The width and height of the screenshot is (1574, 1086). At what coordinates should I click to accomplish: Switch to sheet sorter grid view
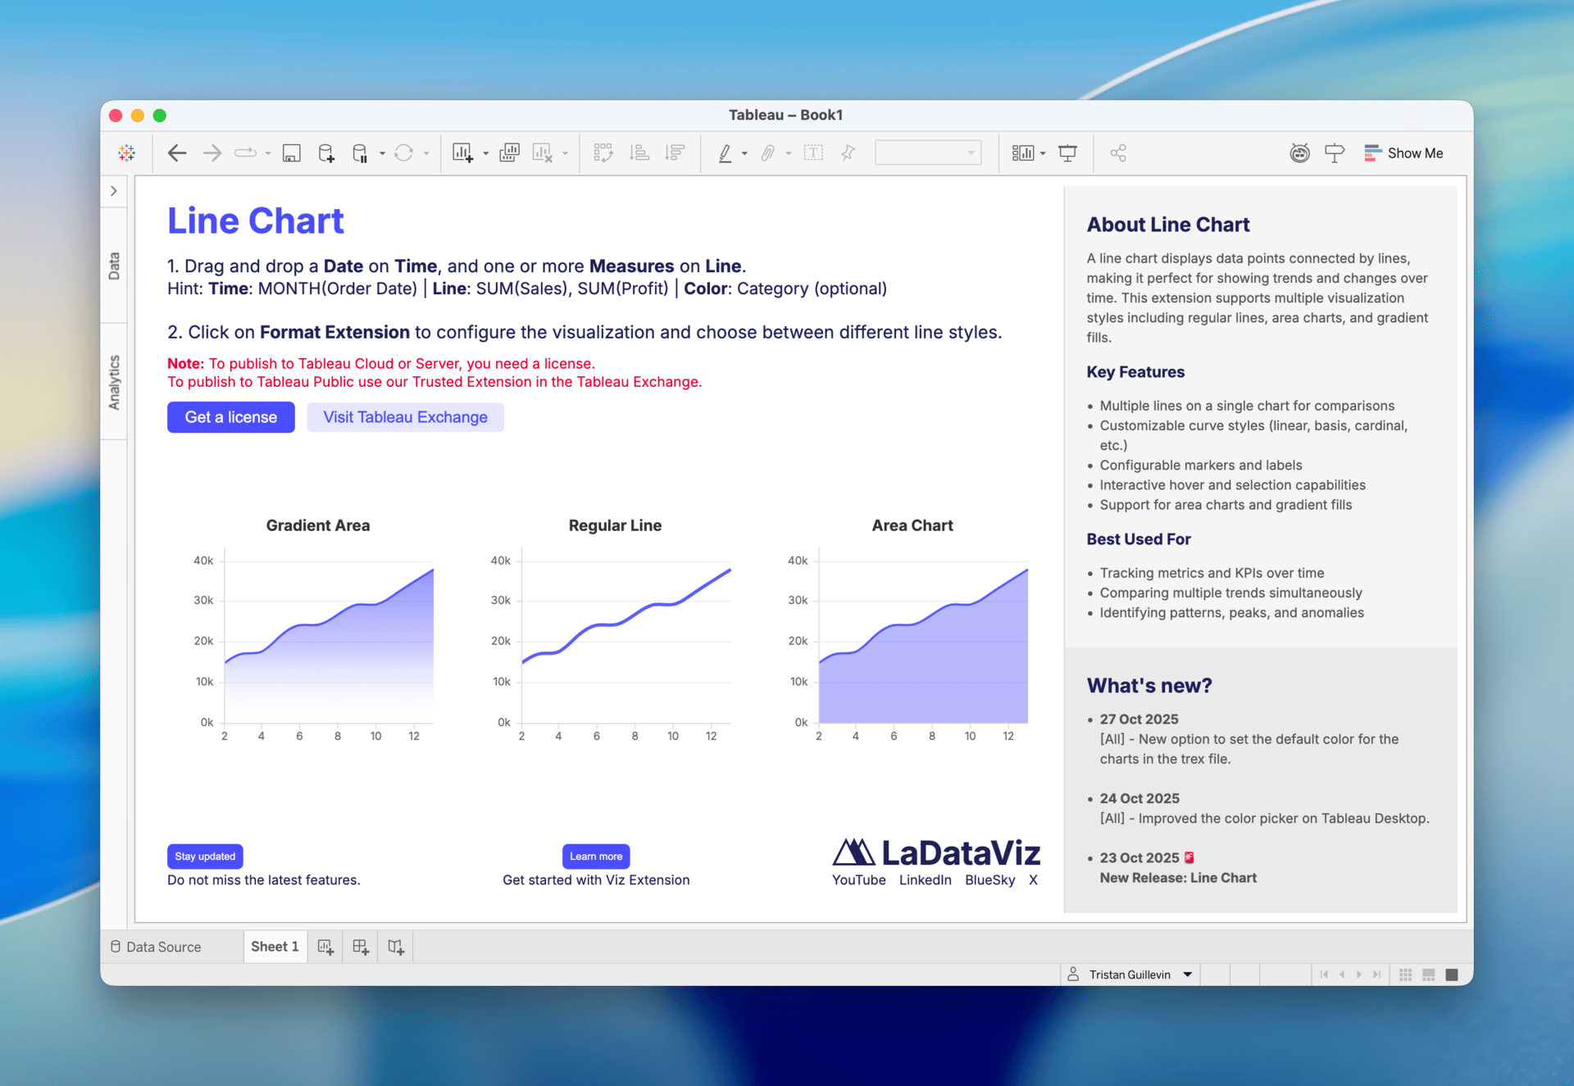click(1406, 975)
